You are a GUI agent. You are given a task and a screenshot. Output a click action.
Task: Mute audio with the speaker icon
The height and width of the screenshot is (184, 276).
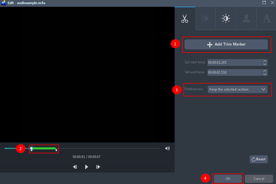pyautogui.click(x=167, y=148)
